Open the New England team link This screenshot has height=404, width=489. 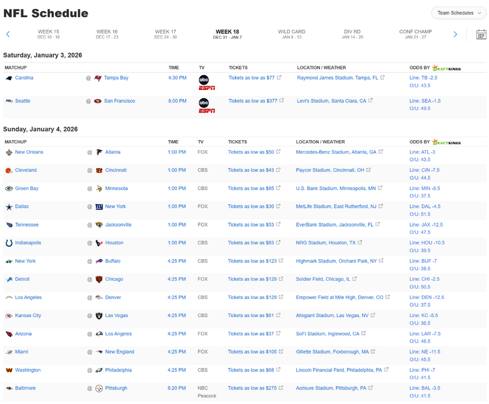[120, 352]
